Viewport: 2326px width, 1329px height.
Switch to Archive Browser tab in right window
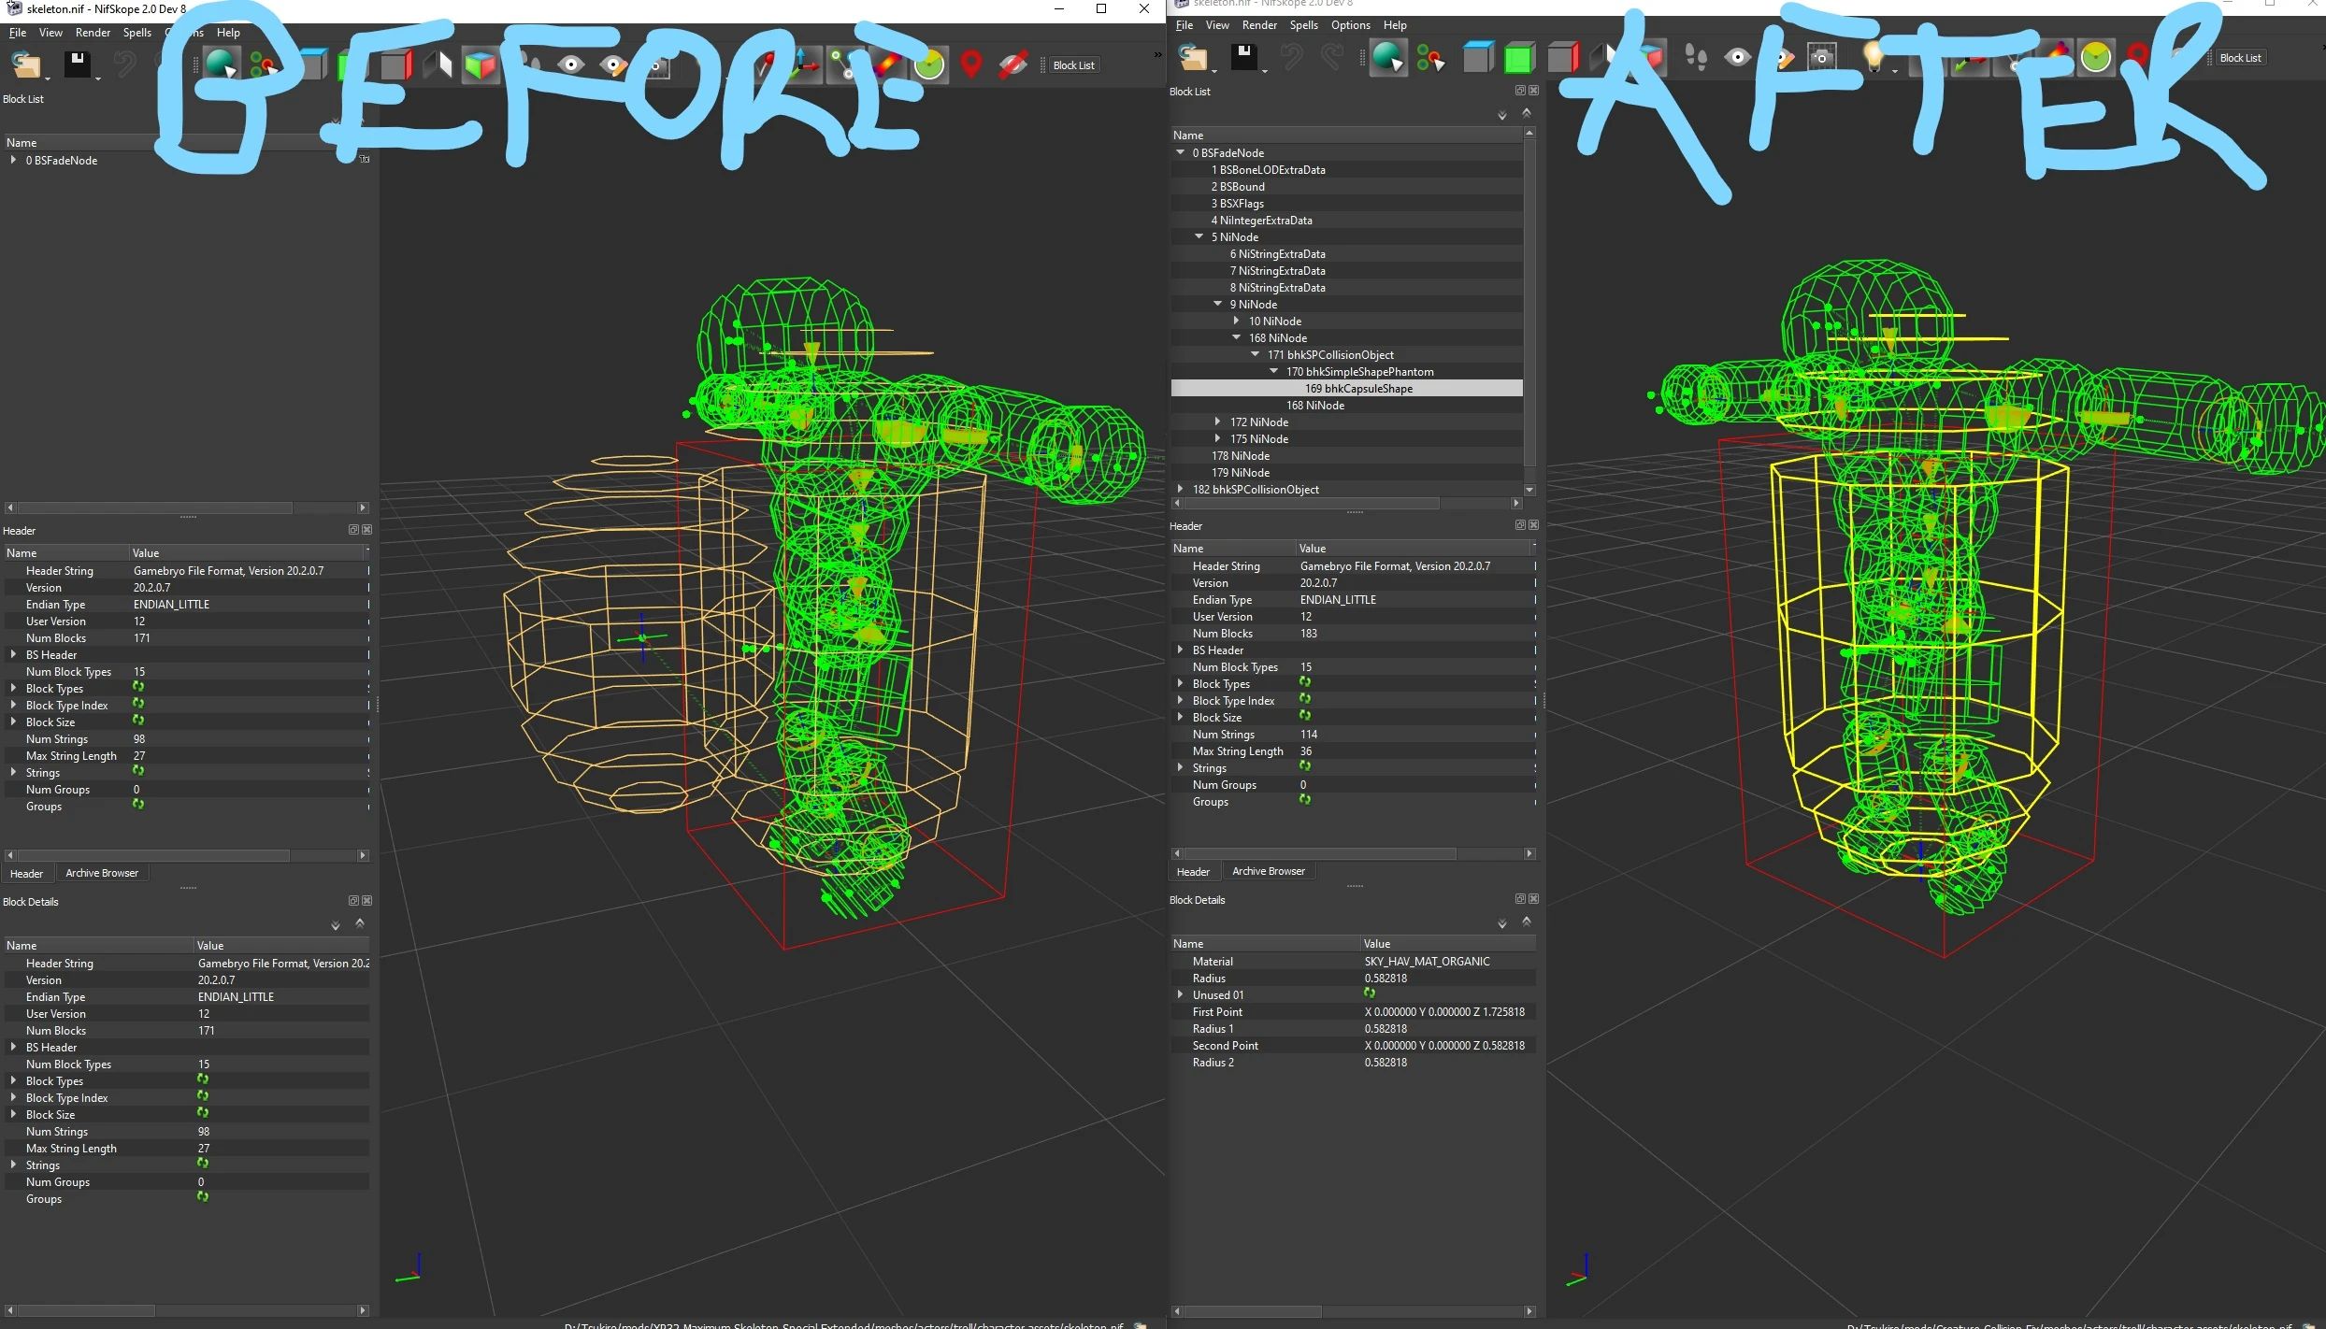[1269, 871]
